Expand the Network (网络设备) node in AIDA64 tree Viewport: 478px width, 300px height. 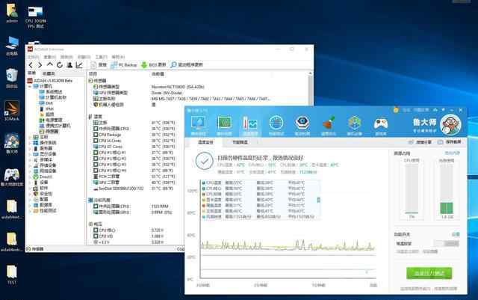(30, 171)
